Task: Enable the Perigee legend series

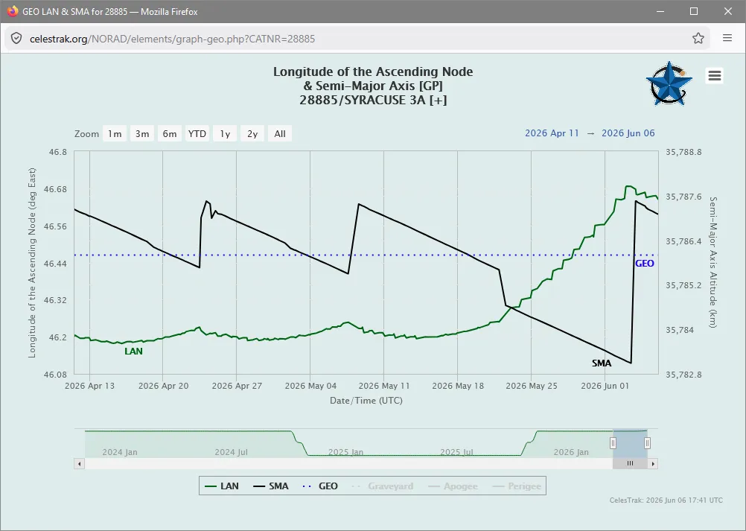Action: pyautogui.click(x=517, y=486)
